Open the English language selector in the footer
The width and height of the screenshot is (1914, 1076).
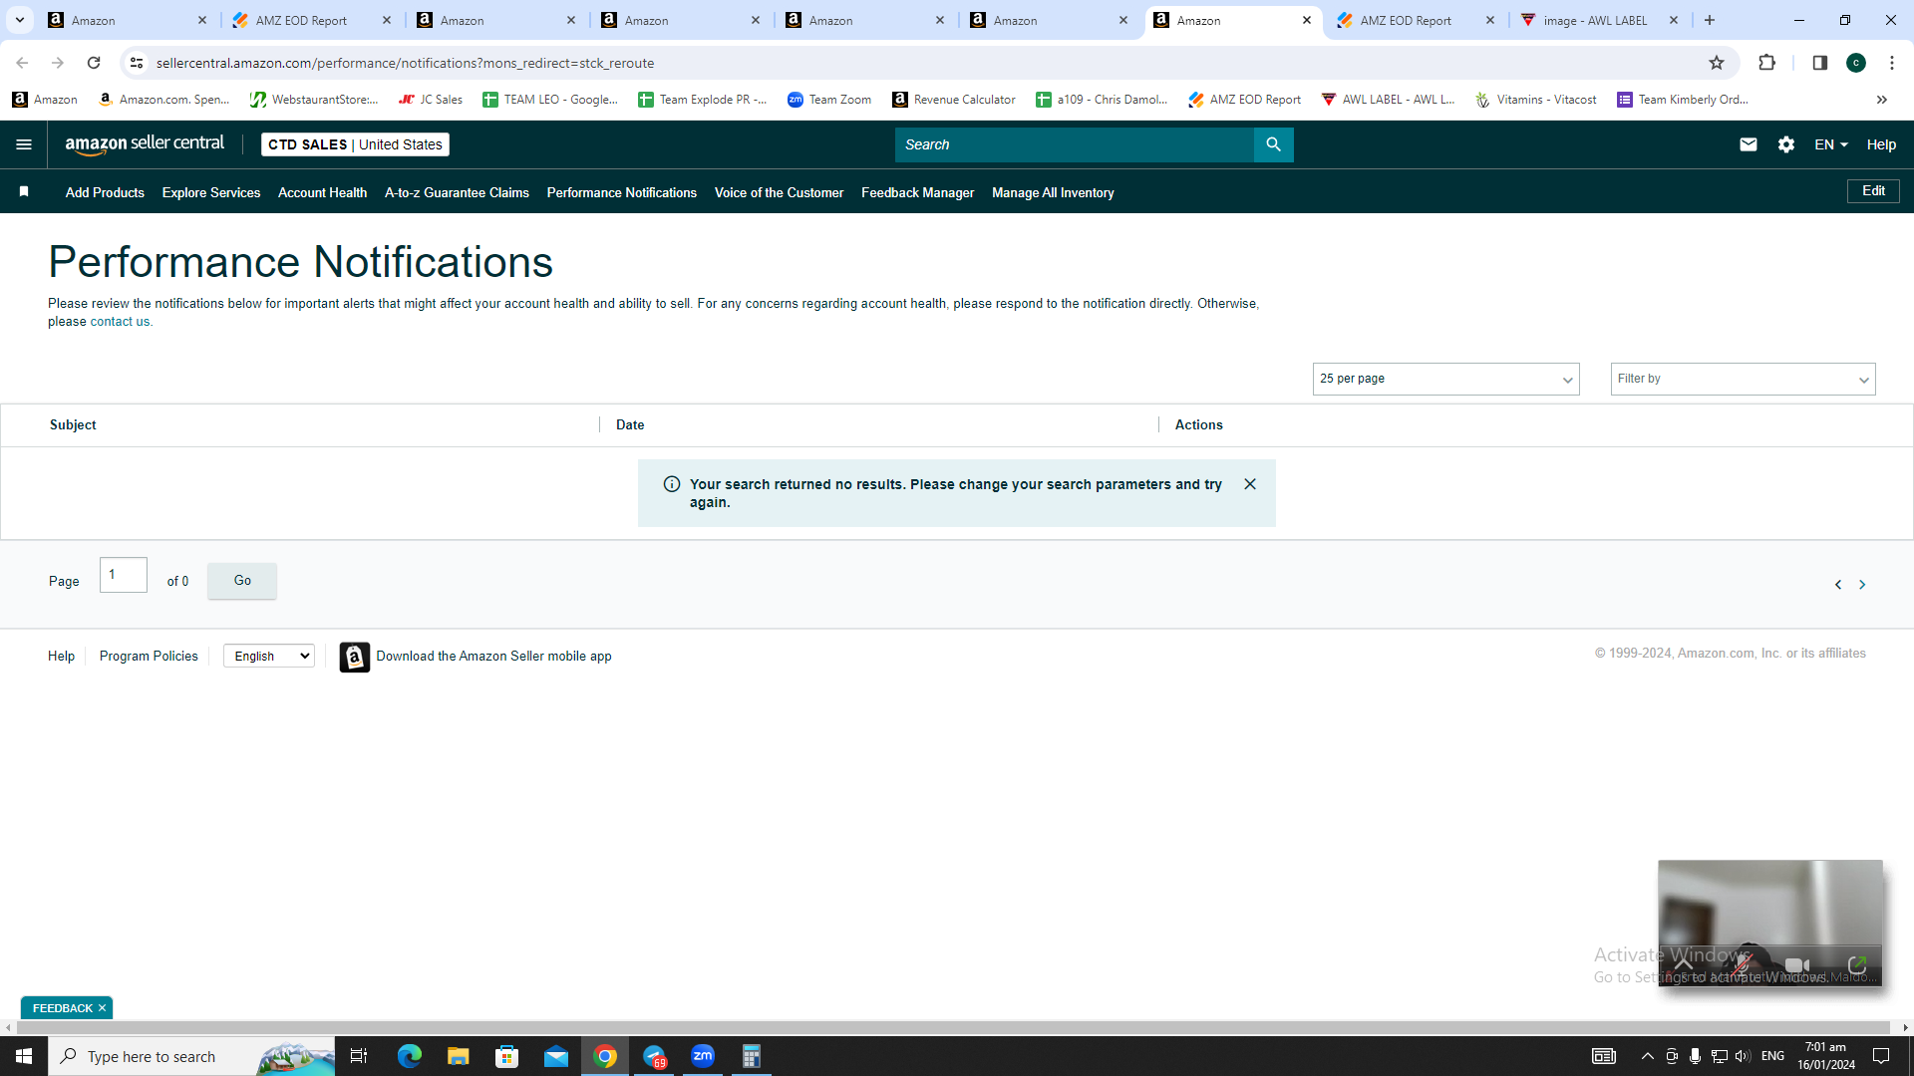269,656
